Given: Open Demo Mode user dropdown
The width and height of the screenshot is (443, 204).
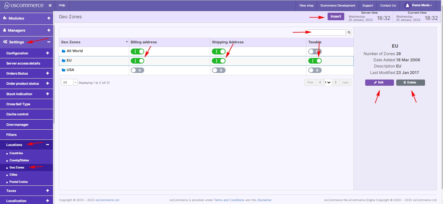Looking at the screenshot, I should [418, 6].
